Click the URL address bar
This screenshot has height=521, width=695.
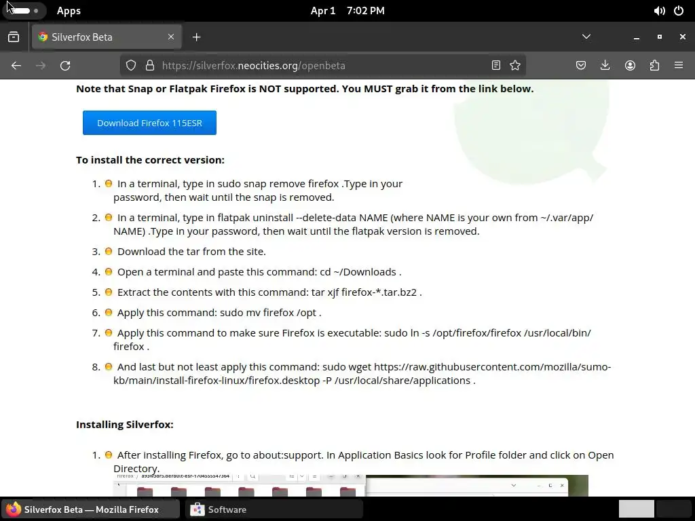pyautogui.click(x=322, y=66)
